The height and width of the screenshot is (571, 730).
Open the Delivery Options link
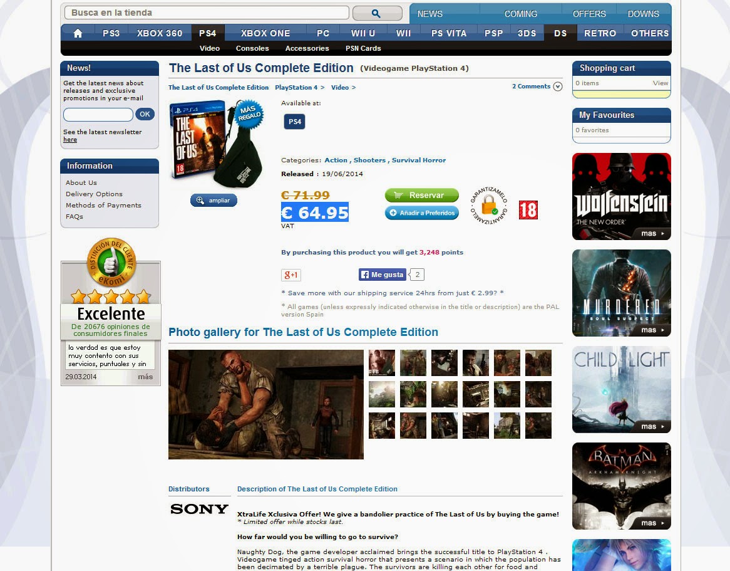tap(94, 194)
